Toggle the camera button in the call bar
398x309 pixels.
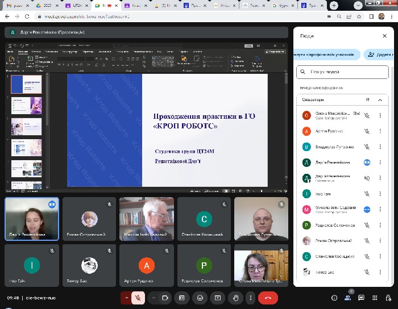point(165,297)
